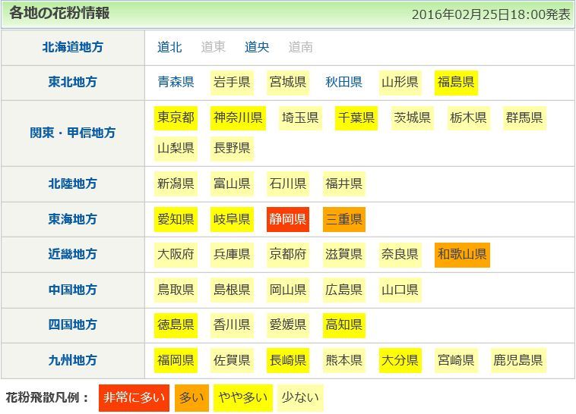Open the 大阪府 pollen information

(x=176, y=255)
